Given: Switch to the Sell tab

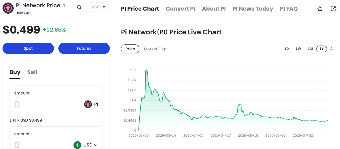Looking at the screenshot, I should tap(32, 72).
